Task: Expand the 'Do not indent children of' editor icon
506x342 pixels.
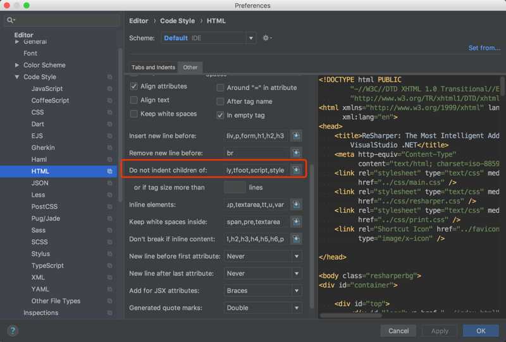Action: [x=296, y=170]
